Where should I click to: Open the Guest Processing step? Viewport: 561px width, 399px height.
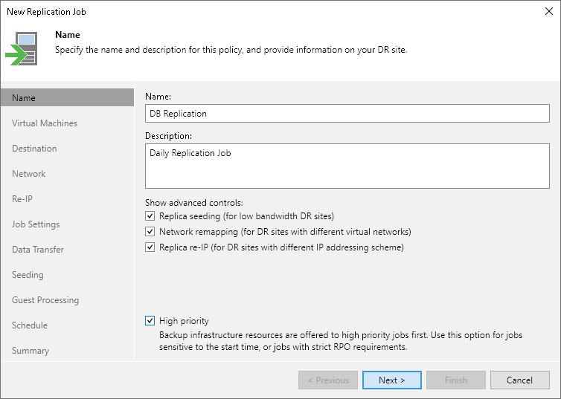click(x=45, y=300)
